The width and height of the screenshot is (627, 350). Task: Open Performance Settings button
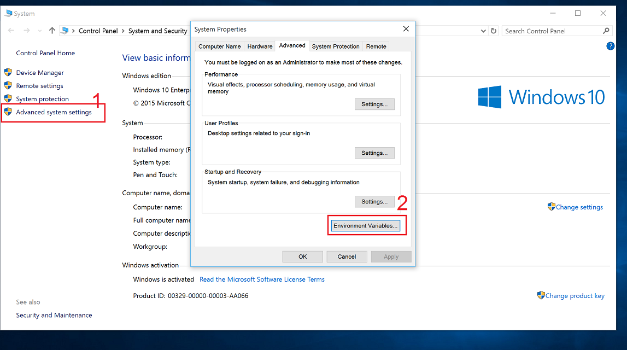[x=374, y=104]
